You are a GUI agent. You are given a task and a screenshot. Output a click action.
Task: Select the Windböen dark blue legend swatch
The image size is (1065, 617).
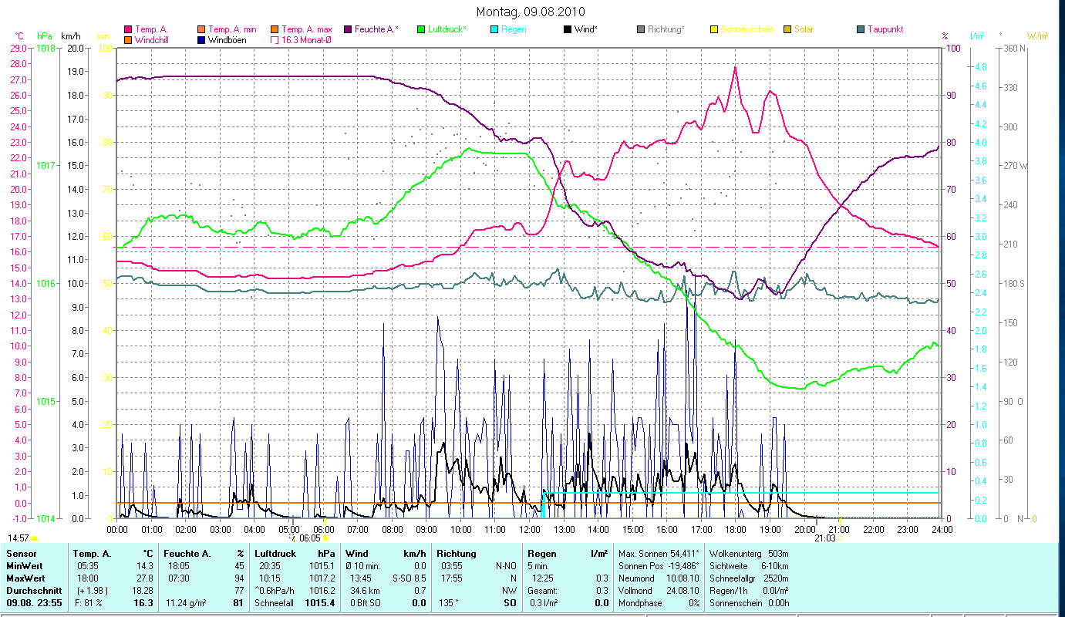[x=201, y=39]
